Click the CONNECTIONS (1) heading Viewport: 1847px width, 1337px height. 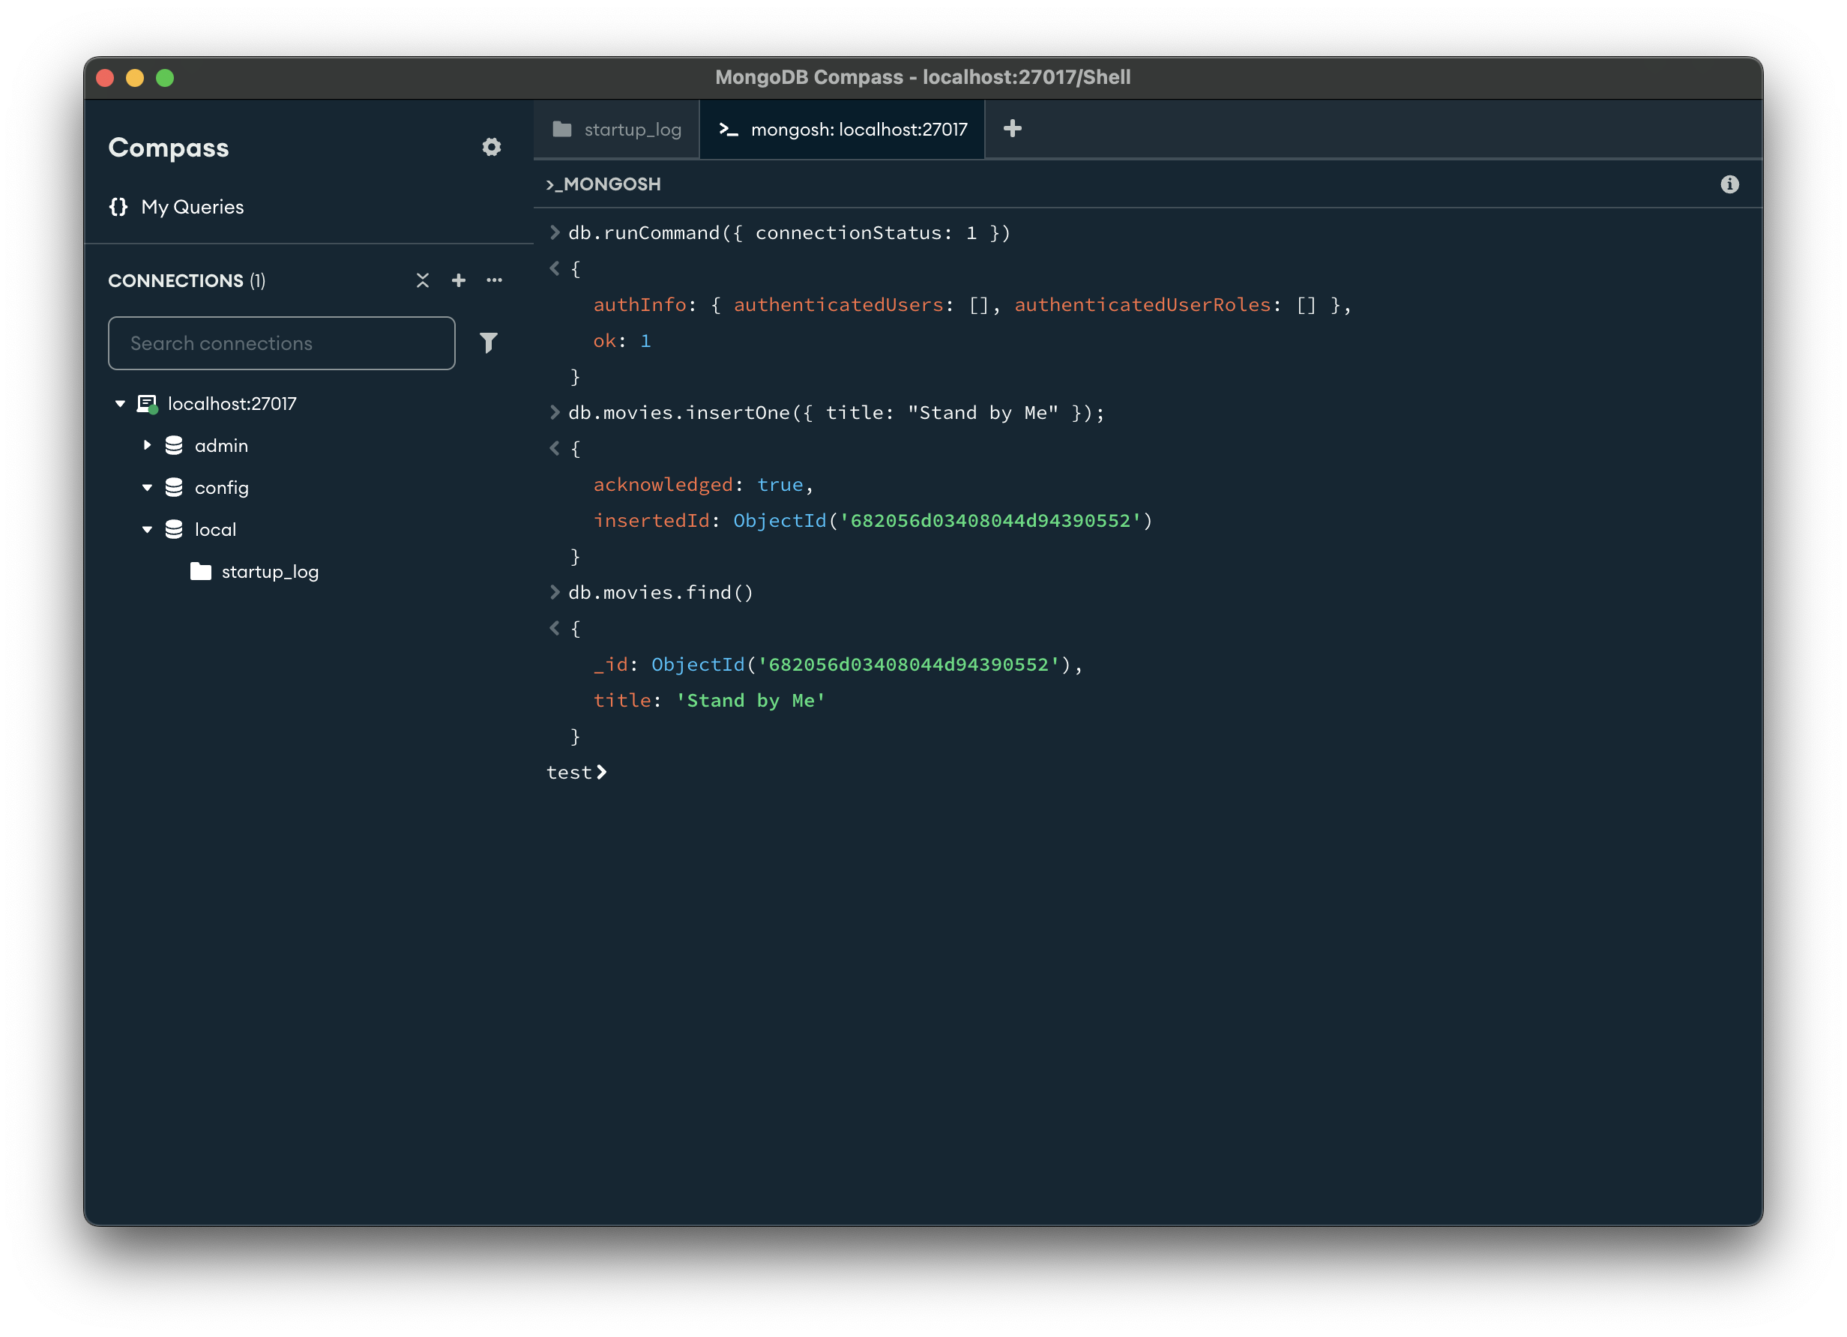pos(187,281)
